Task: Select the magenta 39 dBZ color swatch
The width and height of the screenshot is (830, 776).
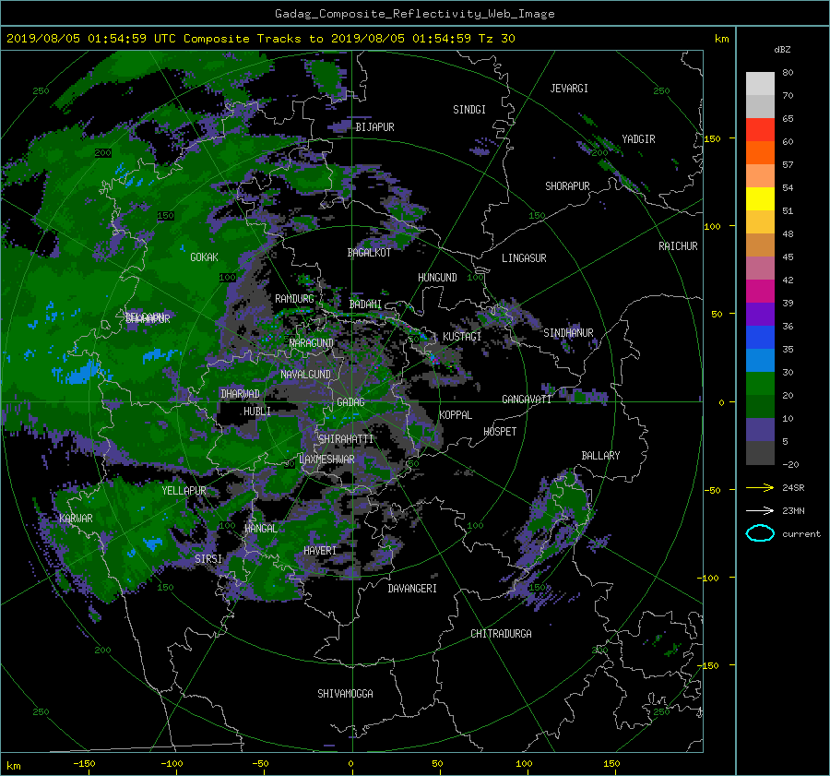Action: 760,292
